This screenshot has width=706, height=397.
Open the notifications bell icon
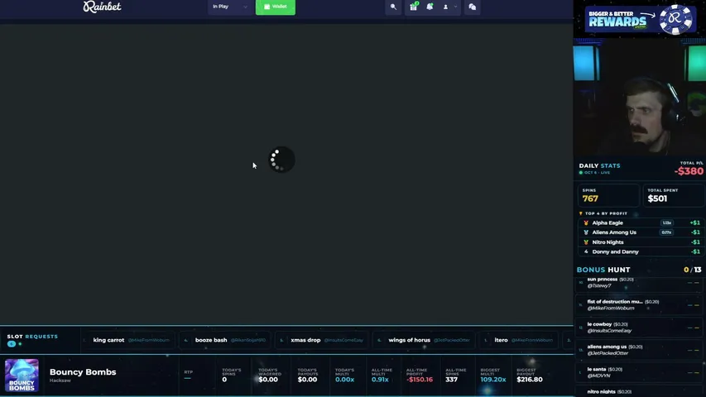tap(430, 7)
